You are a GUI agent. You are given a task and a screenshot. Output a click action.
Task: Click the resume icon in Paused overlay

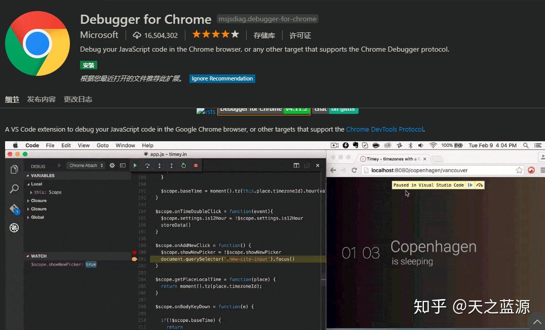point(470,185)
